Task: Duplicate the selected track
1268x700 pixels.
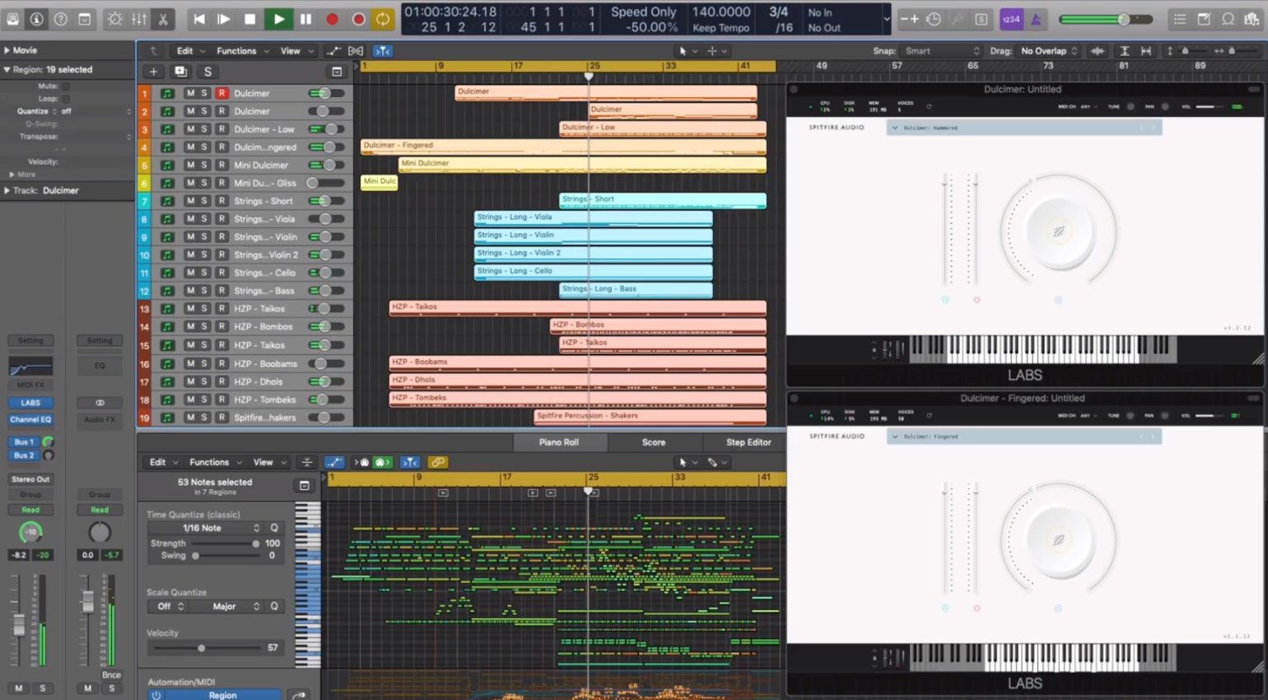Action: 181,72
